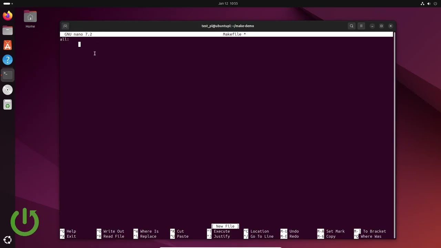
Task: Click the [ New File ] status message
Action: click(225, 226)
